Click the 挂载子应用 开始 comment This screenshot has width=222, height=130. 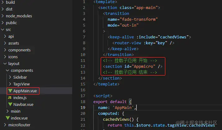[130, 60]
